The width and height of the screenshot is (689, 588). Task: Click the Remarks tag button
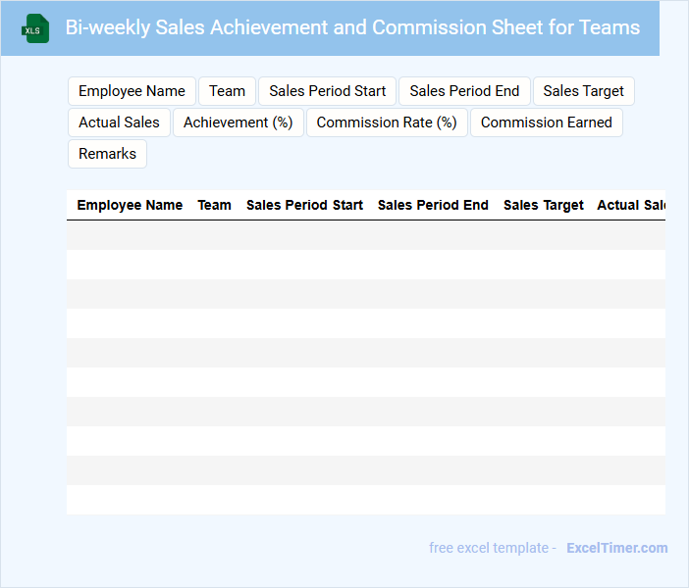click(107, 154)
